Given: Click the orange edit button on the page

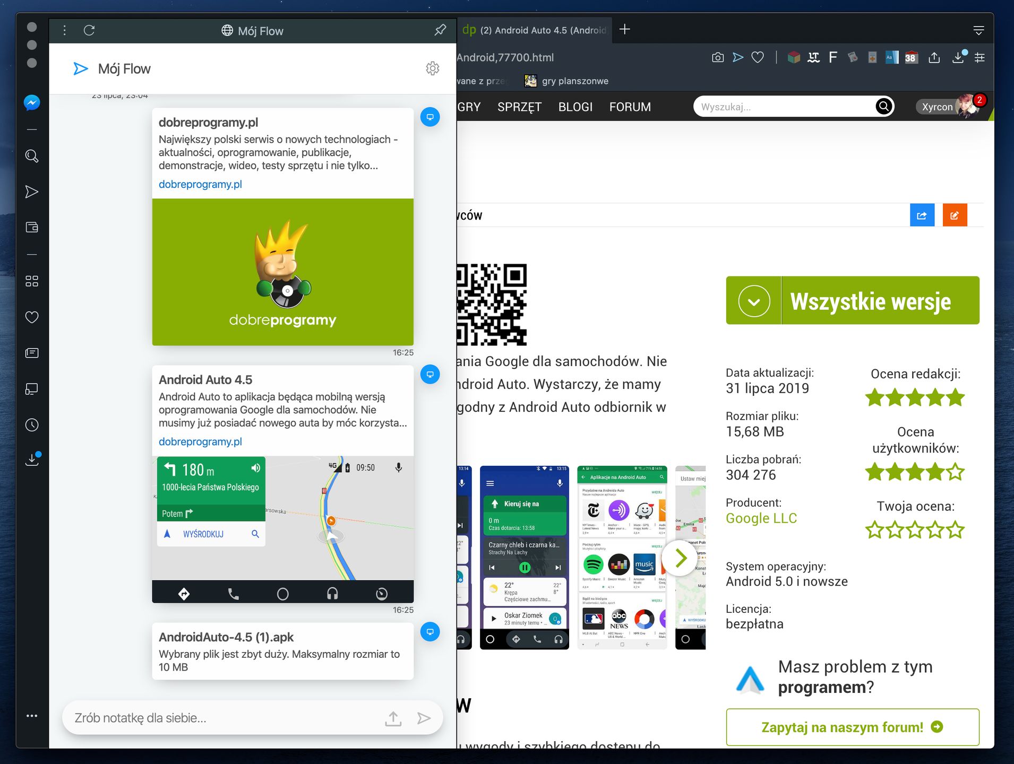Looking at the screenshot, I should [x=955, y=215].
